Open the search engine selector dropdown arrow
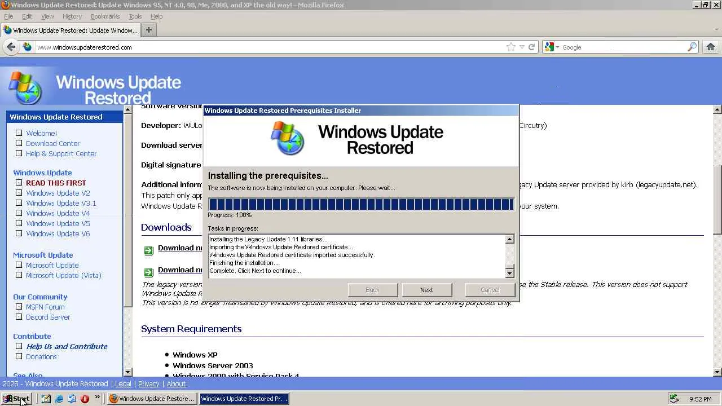722x406 pixels. pos(557,47)
